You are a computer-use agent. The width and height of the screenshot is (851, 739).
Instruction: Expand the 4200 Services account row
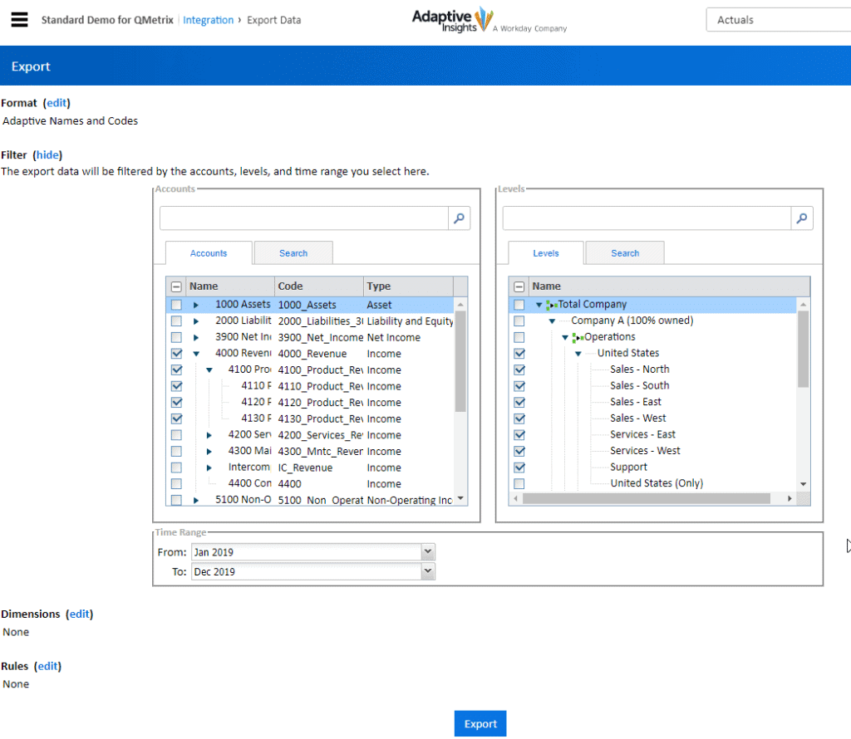pos(208,434)
